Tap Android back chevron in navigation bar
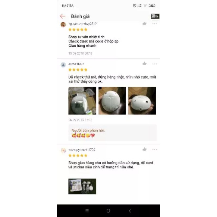Screen dimensions: 217x217 coord(130,211)
